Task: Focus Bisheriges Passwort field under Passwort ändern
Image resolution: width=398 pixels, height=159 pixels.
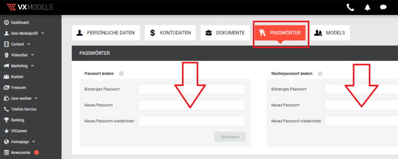Action: click(192, 89)
